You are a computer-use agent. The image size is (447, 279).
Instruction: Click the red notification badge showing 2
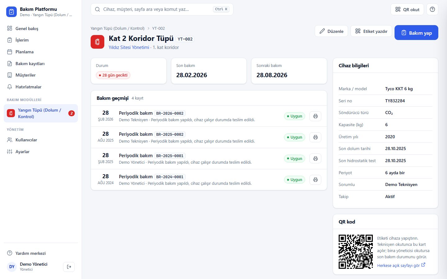point(71,113)
